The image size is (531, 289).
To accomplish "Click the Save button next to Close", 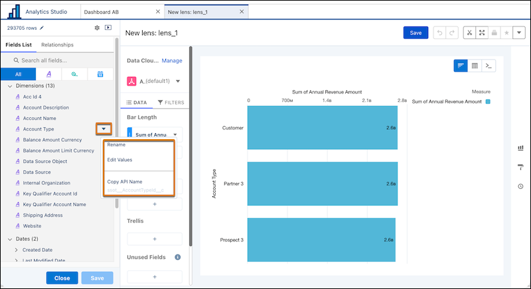I will pos(97,278).
